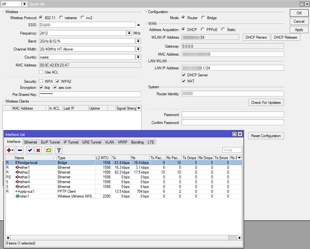Click the ether5 interface icon
310x249 pixels.
pos(17,187)
